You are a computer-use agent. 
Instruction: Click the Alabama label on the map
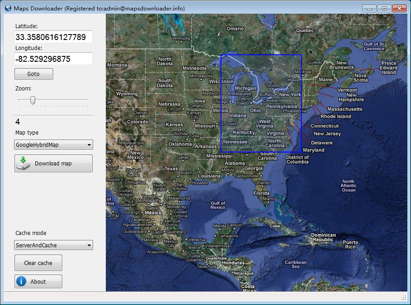coord(235,163)
